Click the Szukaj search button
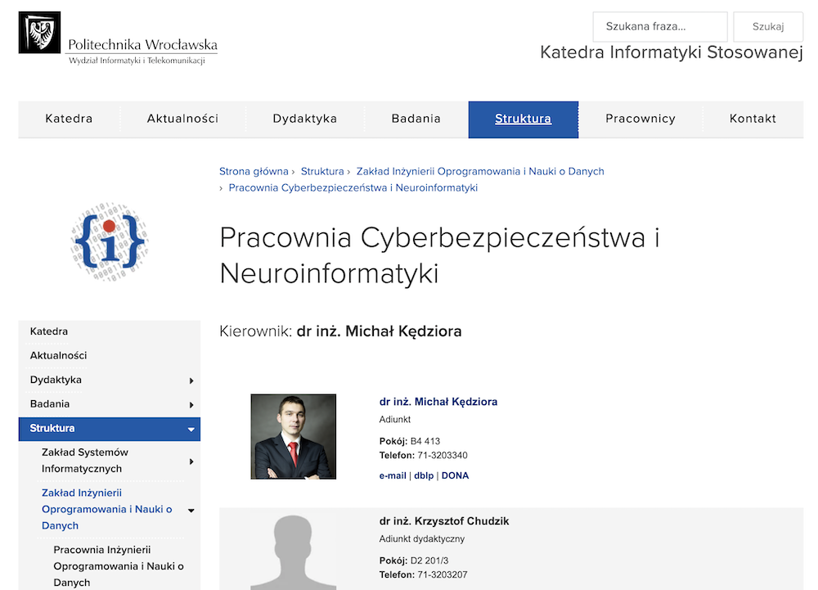This screenshot has height=590, width=818. [x=768, y=27]
